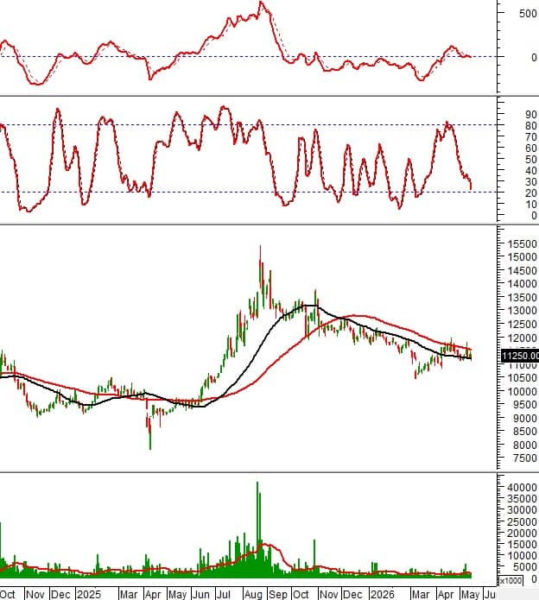
Task: Click the 30000 volume axis value
Action: coord(522,510)
